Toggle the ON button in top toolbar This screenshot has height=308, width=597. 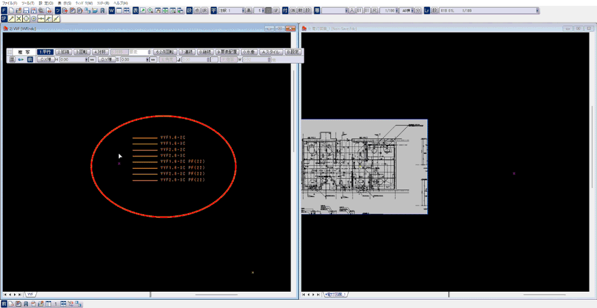pyautogui.click(x=293, y=10)
